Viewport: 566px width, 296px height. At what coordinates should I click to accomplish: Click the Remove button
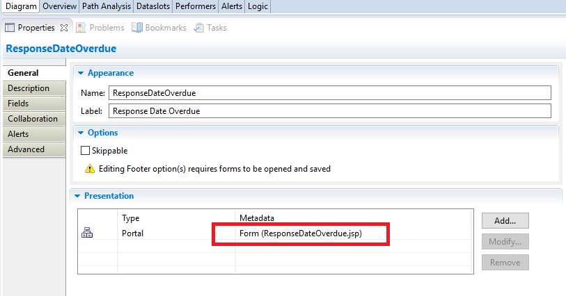click(505, 263)
